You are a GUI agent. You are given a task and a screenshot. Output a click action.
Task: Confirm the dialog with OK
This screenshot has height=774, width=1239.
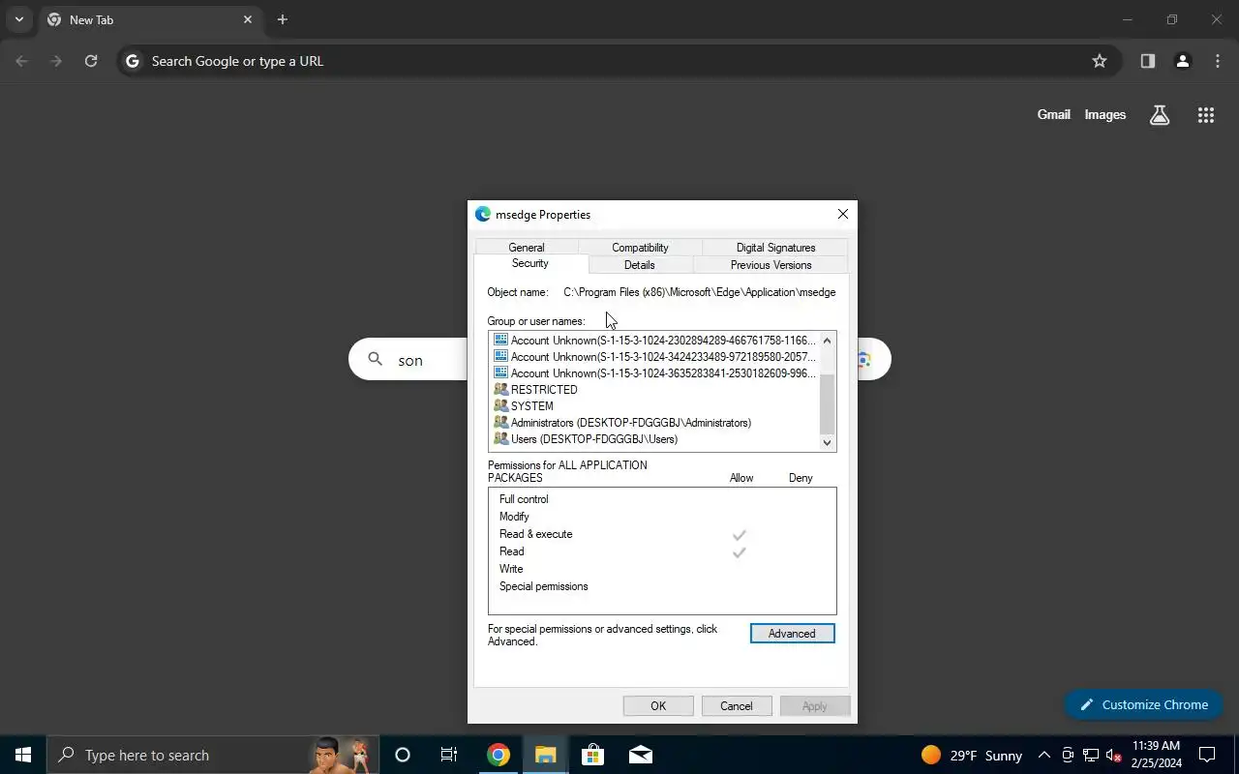tap(658, 706)
